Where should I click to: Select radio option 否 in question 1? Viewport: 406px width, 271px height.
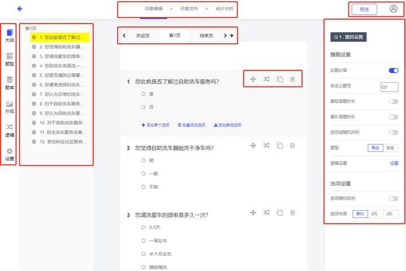pyautogui.click(x=143, y=107)
